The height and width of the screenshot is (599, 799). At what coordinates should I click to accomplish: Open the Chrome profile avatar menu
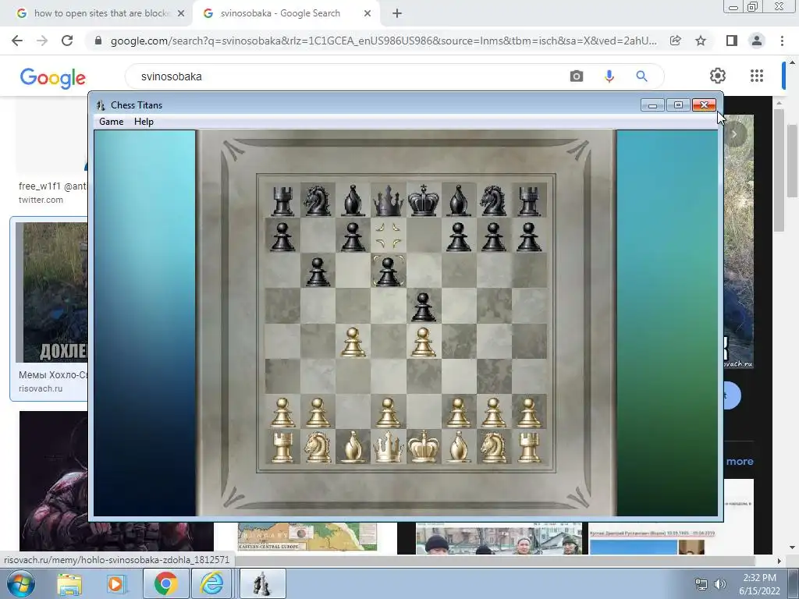(757, 41)
